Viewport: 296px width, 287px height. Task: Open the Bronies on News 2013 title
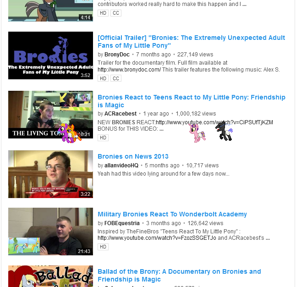click(133, 156)
